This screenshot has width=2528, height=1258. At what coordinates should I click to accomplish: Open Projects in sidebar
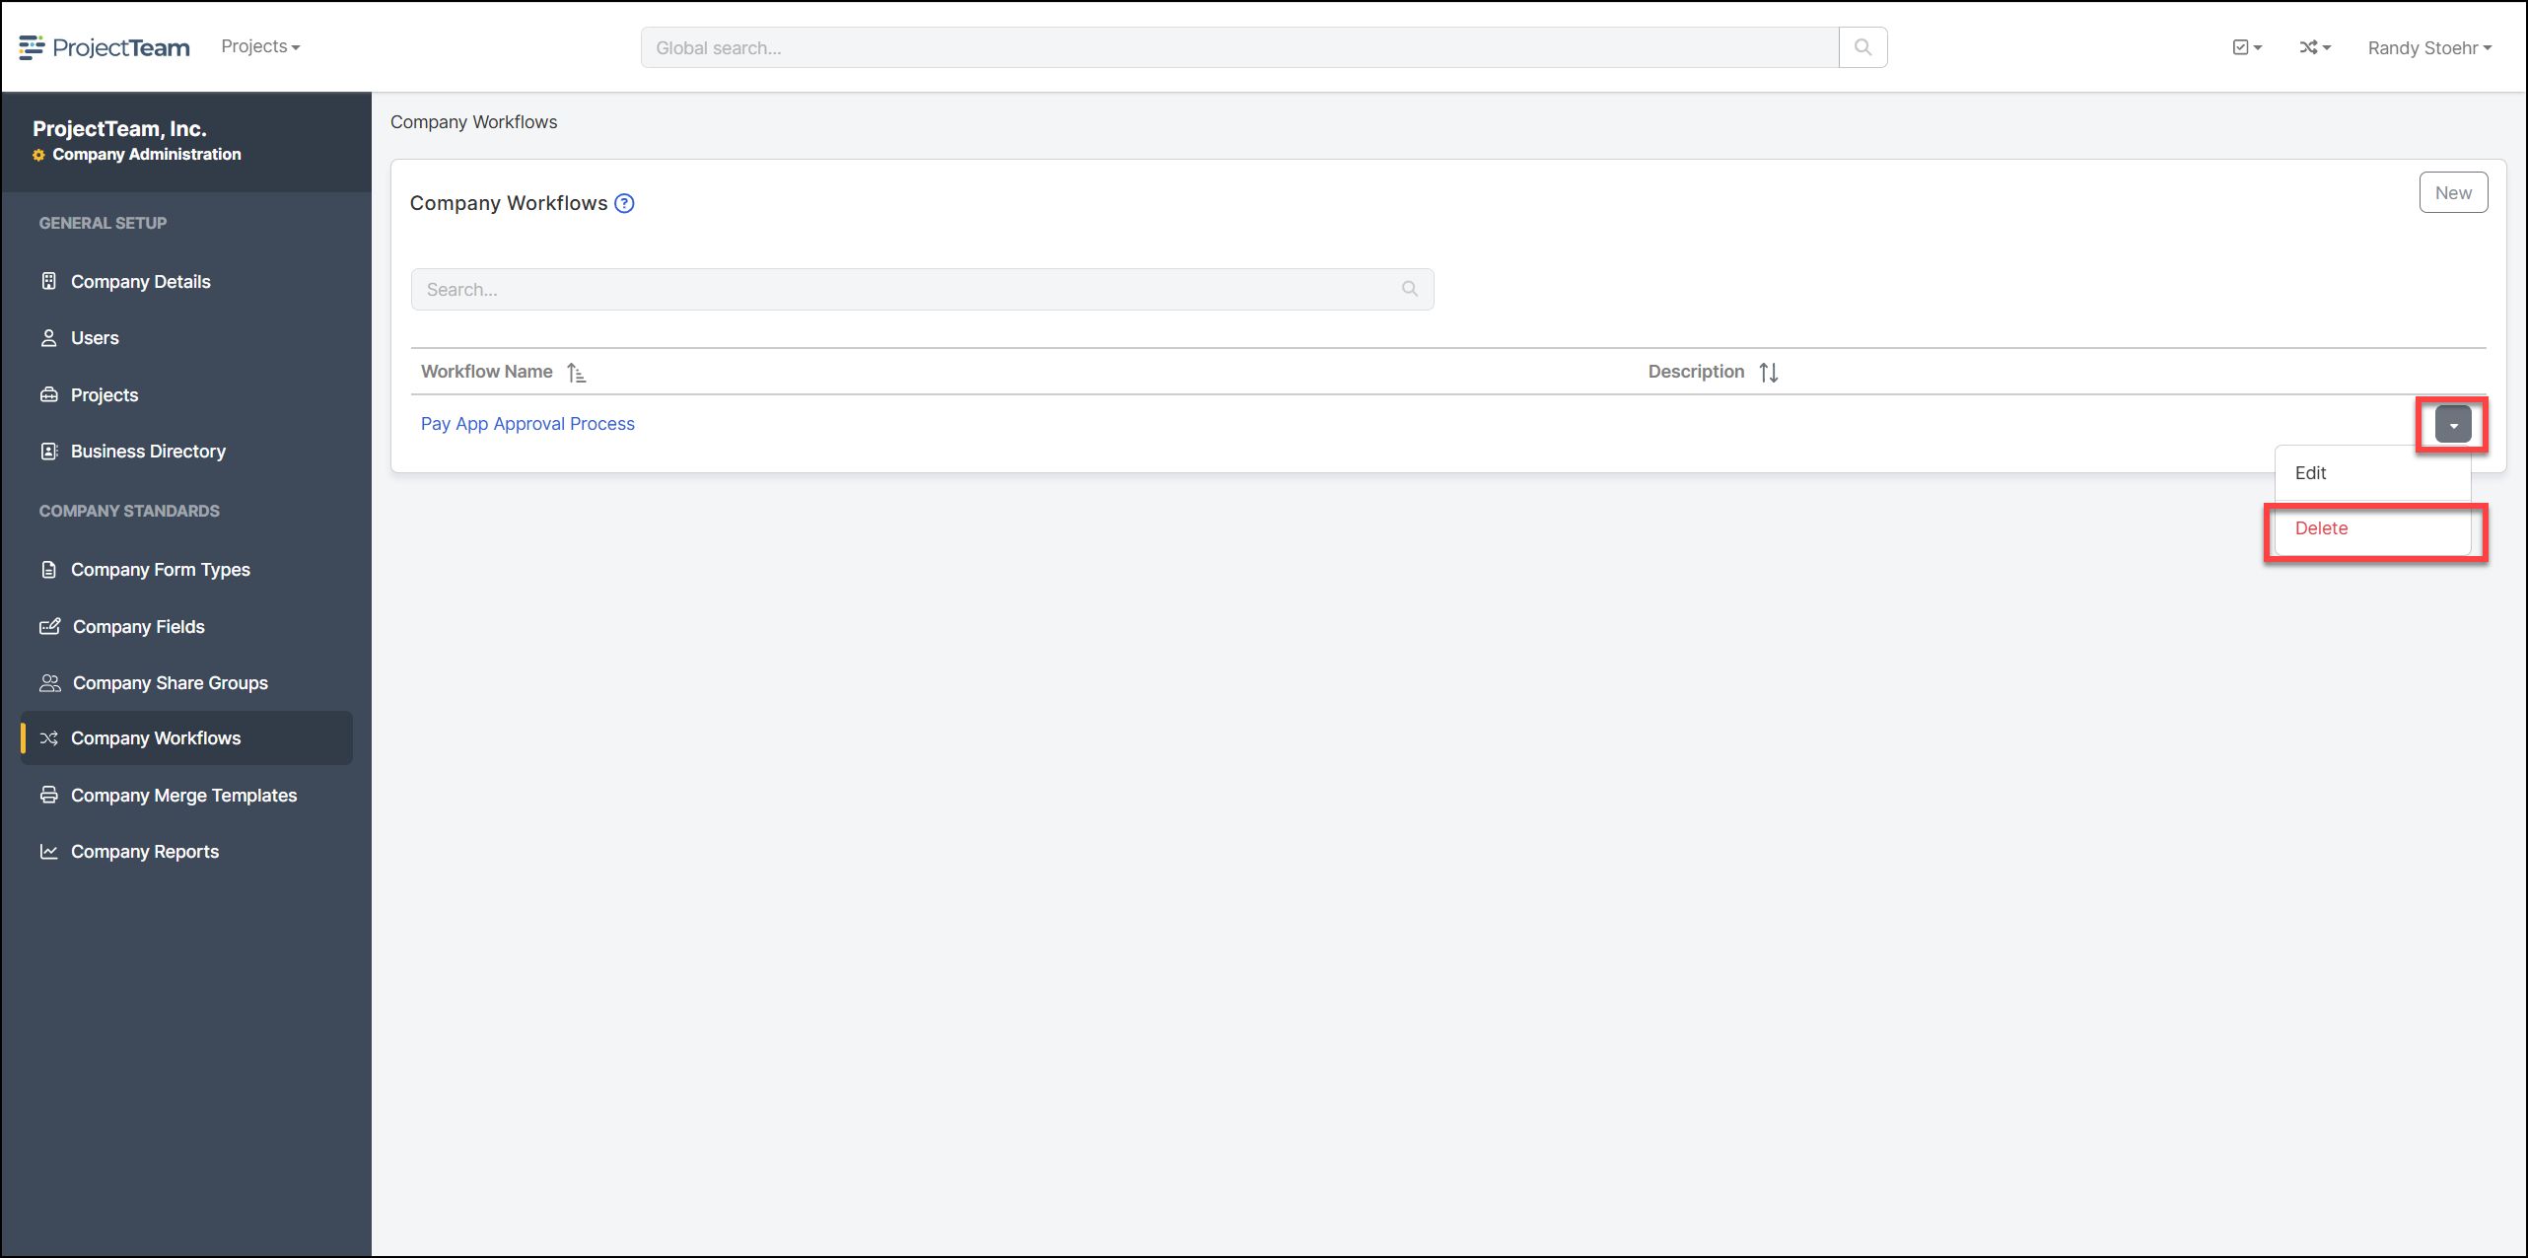click(x=105, y=394)
